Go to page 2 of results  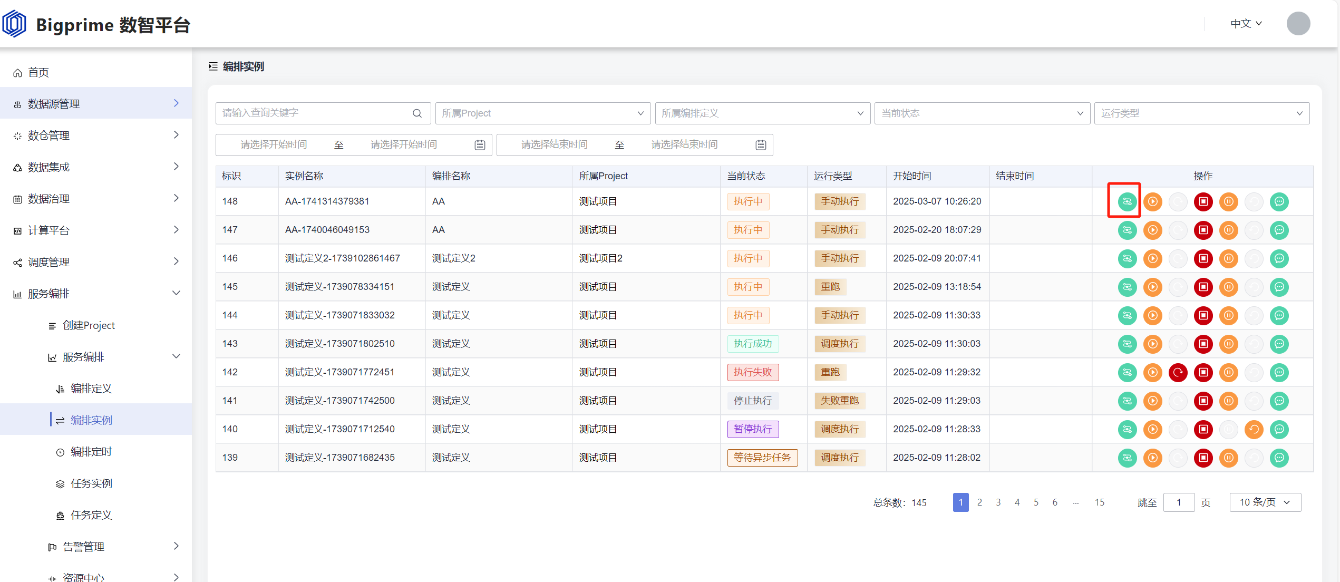coord(979,502)
